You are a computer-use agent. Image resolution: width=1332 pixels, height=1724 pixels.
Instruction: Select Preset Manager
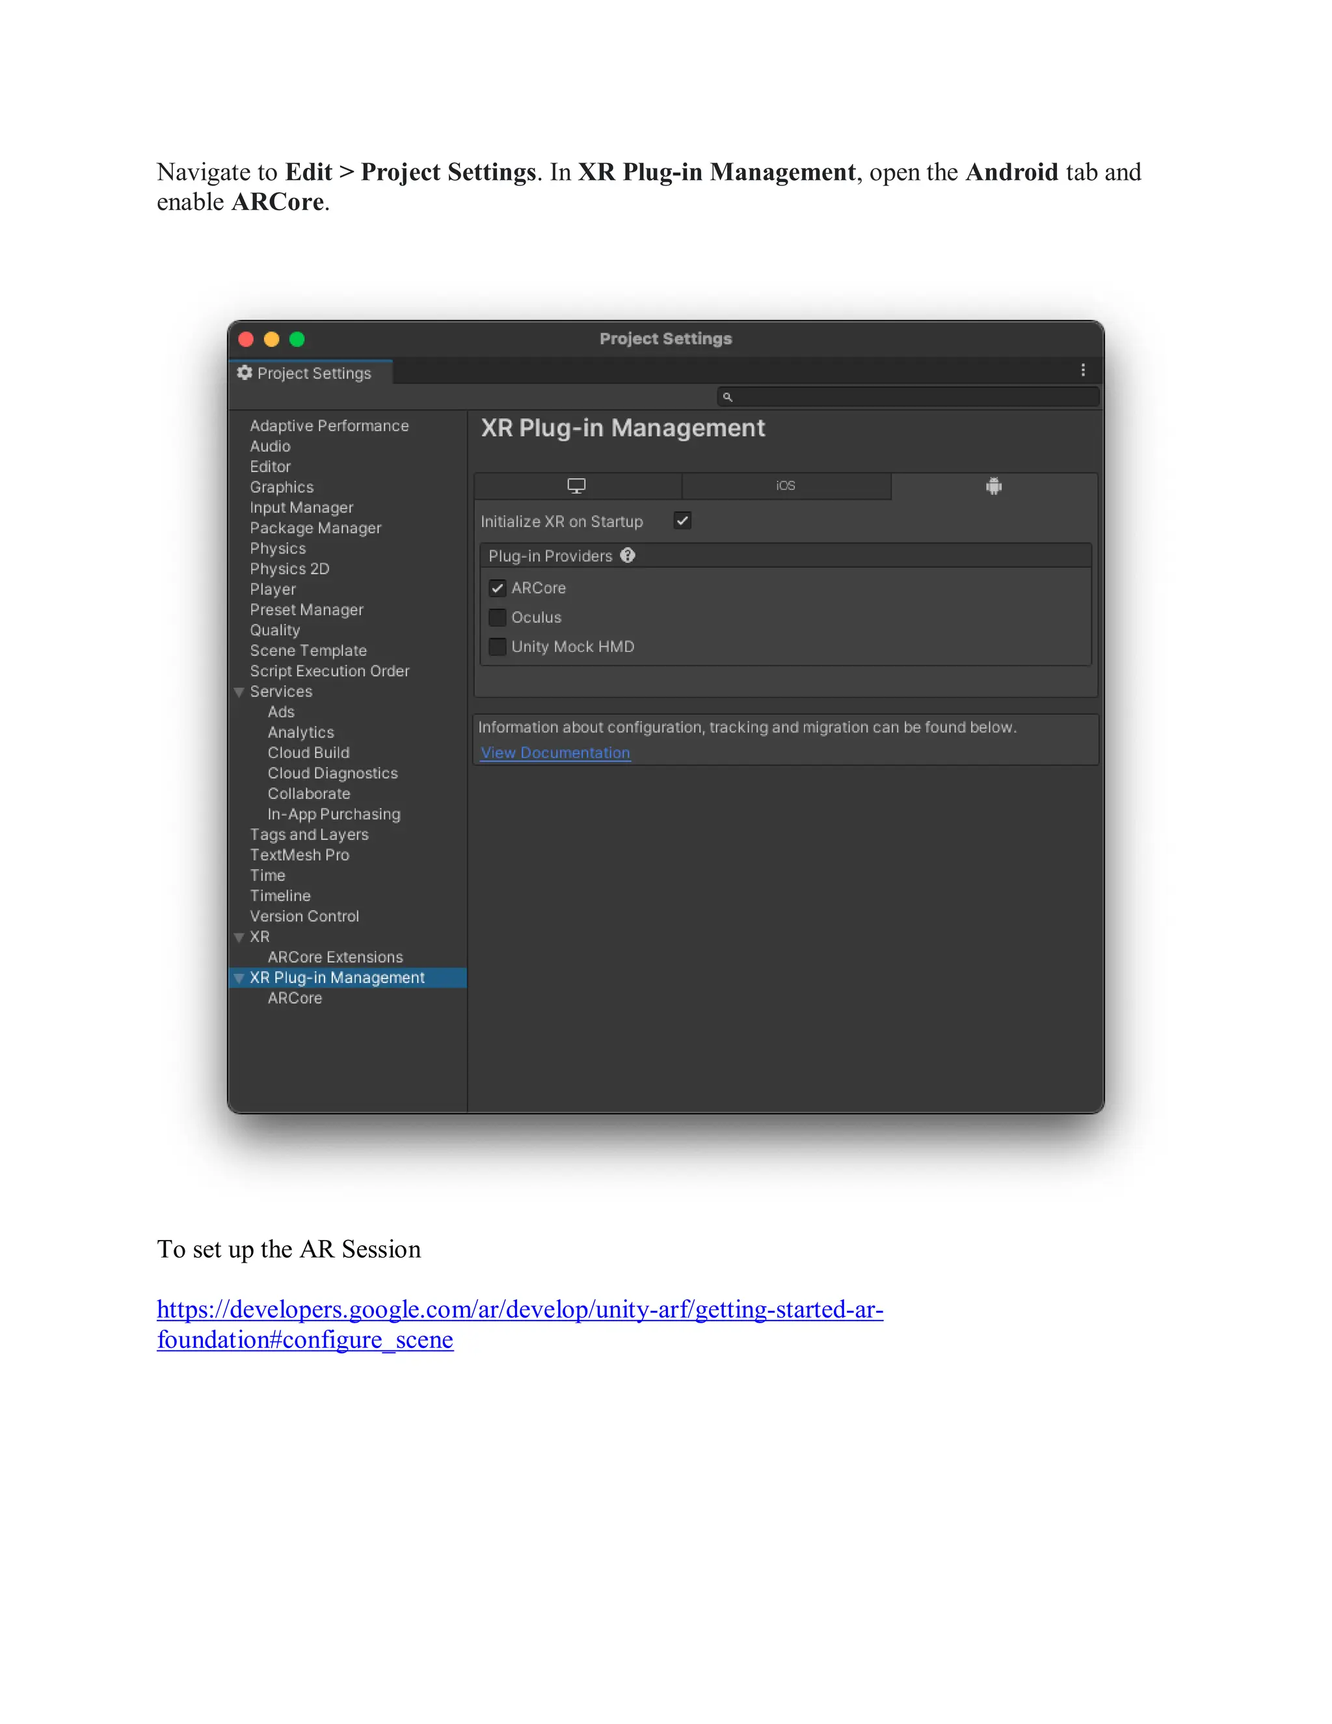pos(307,610)
